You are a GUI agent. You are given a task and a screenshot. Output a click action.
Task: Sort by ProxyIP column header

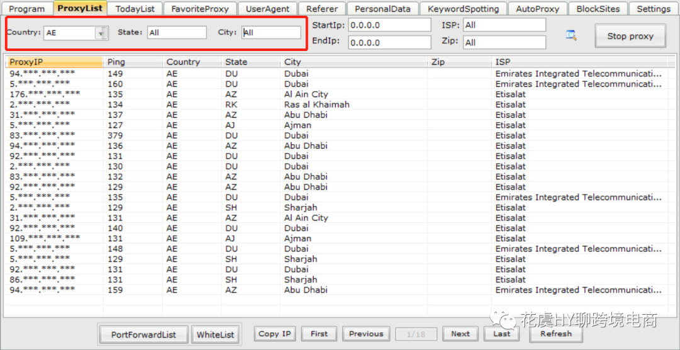click(55, 62)
